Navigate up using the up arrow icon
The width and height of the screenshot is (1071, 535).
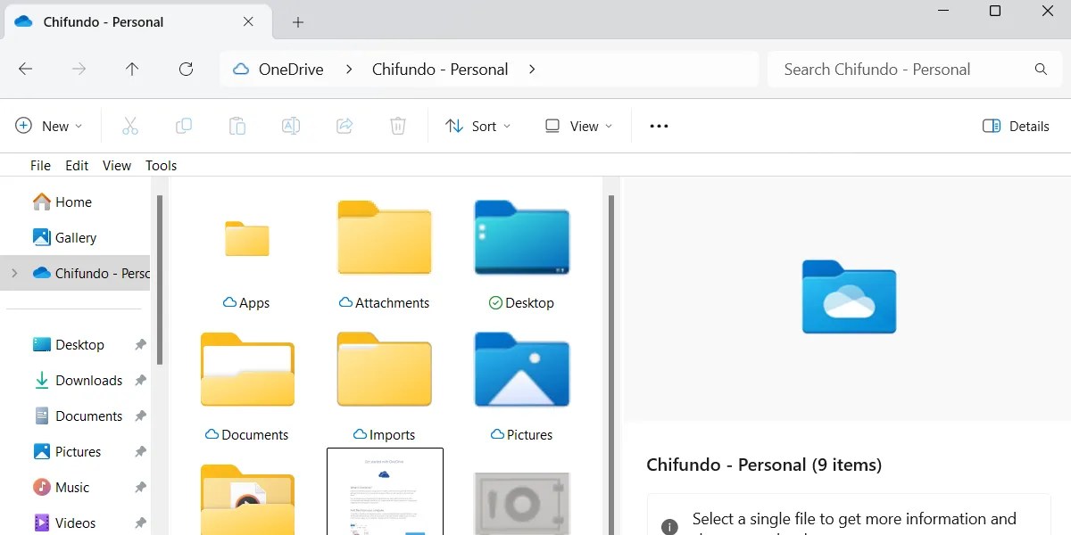pyautogui.click(x=132, y=69)
